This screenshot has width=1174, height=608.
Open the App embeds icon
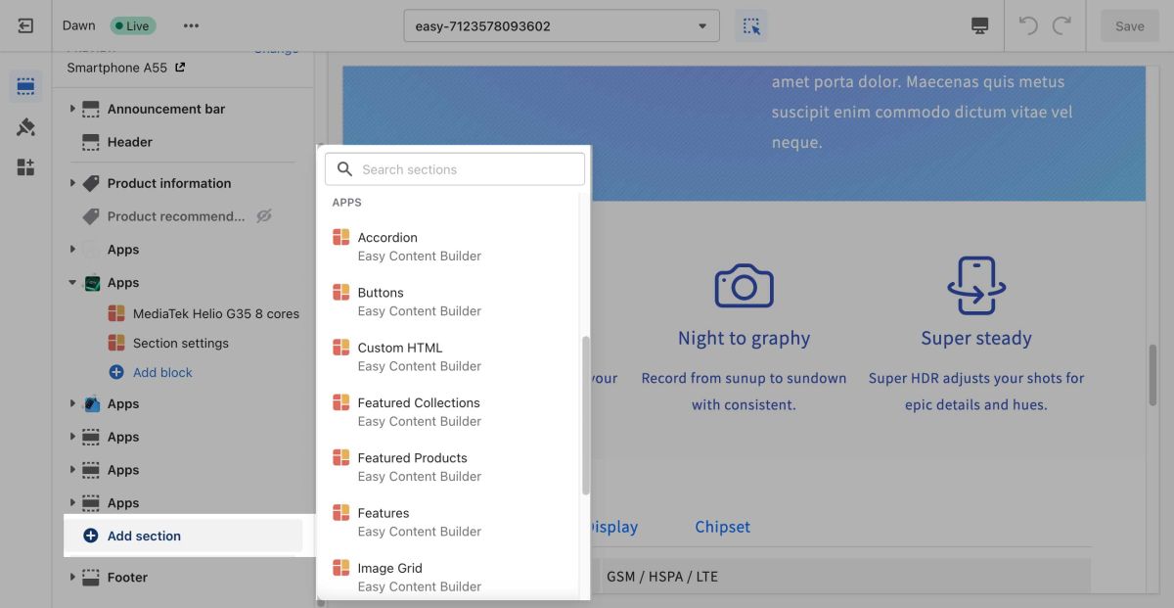(25, 167)
